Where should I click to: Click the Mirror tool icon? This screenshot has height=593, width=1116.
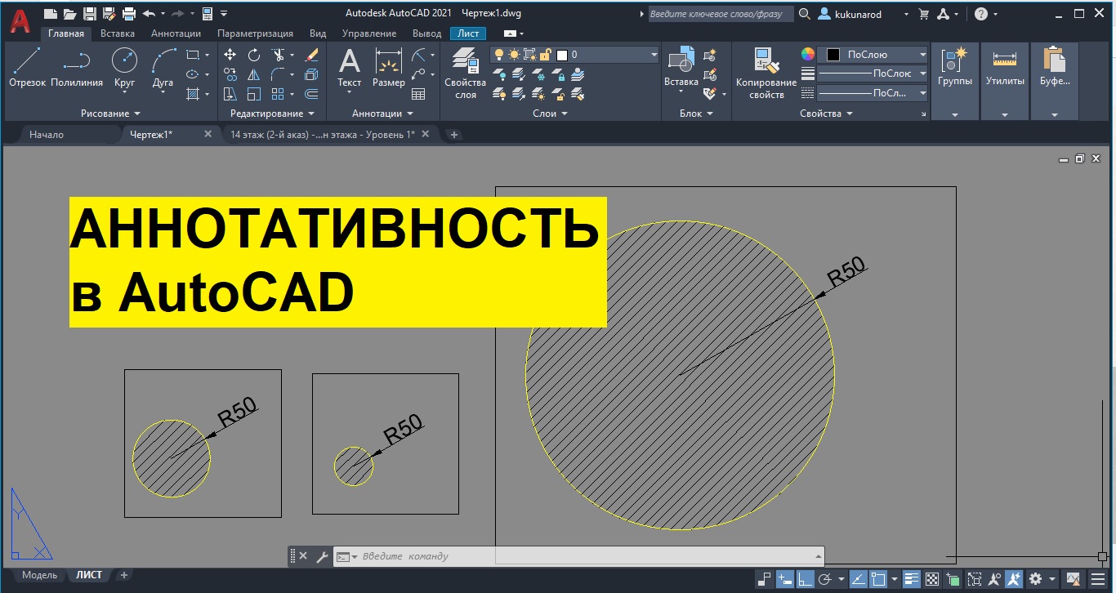[254, 74]
